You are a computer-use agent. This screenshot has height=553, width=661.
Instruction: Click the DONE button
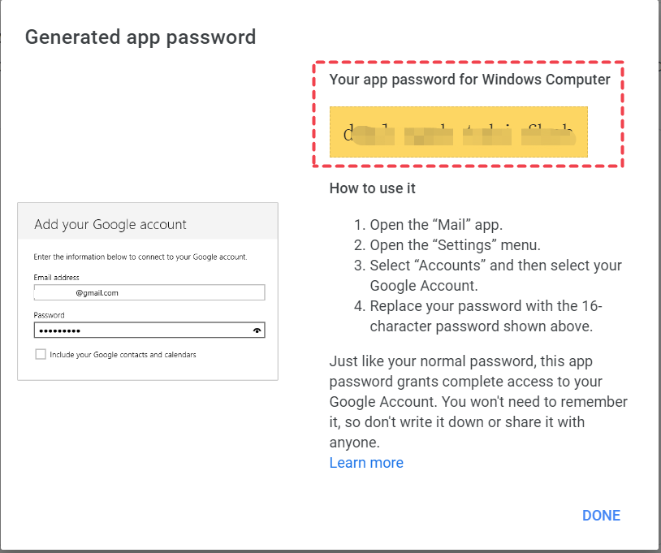tap(601, 516)
